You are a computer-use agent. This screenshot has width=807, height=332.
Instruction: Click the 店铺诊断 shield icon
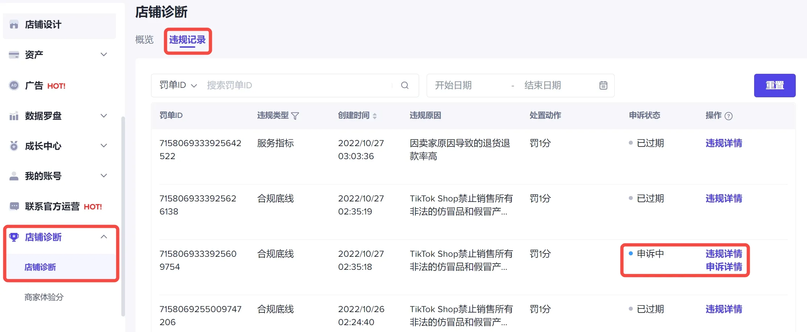14,237
